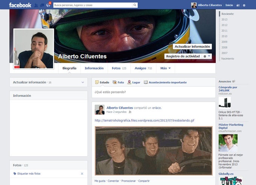Viewport: 256px width, 185px height.
Task: Click Compartir on the post
Action: [144, 181]
